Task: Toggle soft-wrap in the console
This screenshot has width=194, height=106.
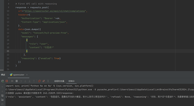Action: 2,96
